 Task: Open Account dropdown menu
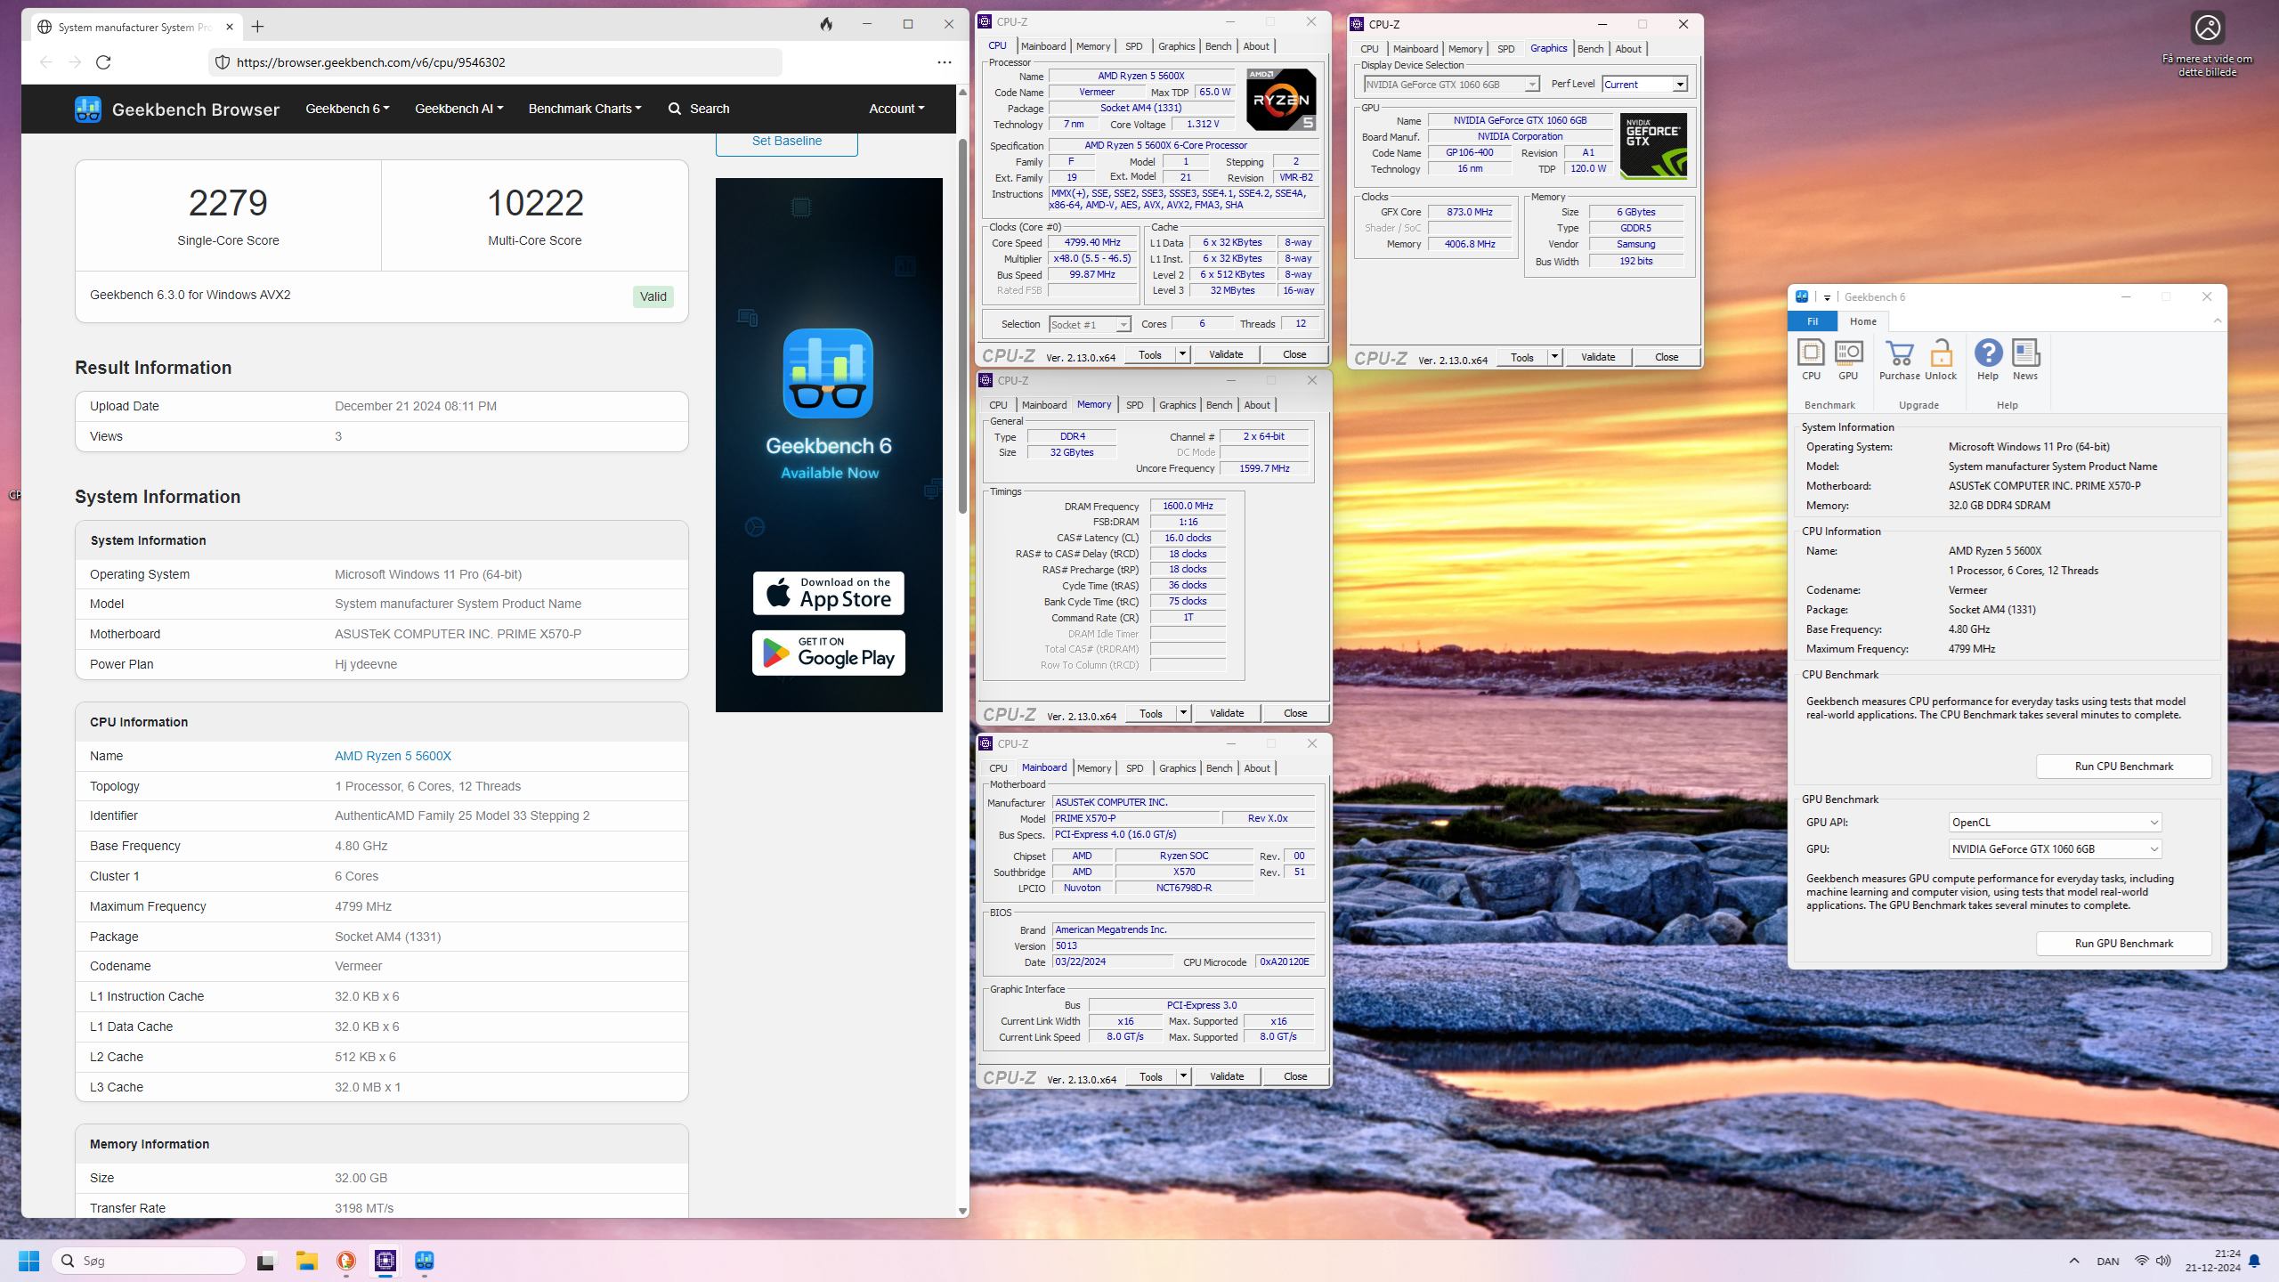tap(896, 109)
